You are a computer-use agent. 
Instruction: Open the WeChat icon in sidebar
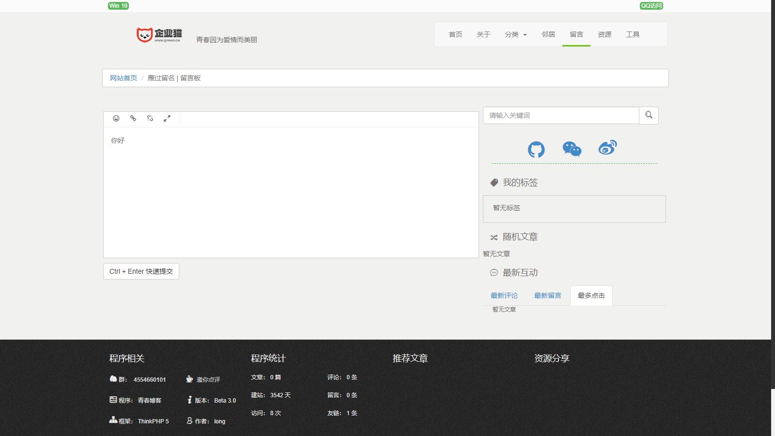(x=572, y=149)
